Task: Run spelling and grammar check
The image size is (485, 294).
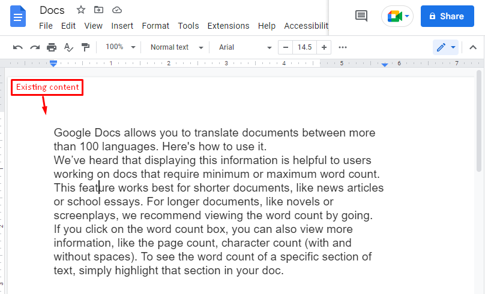Action: point(68,47)
